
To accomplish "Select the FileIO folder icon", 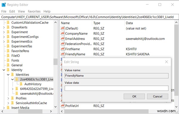I will coord(8,56).
